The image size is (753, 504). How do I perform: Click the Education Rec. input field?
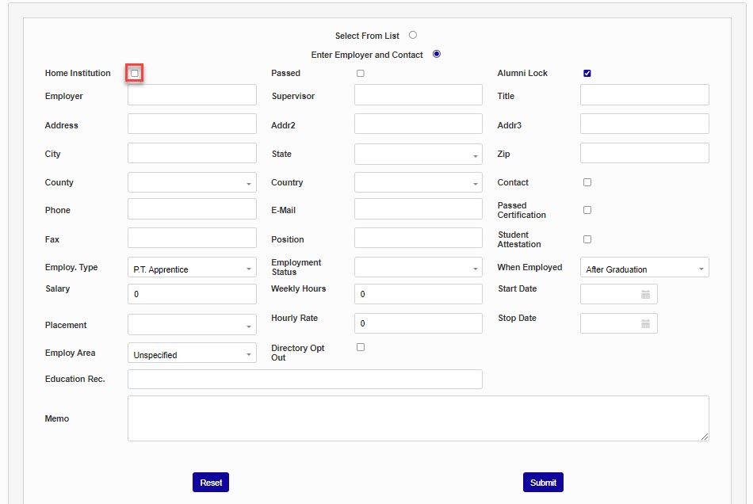point(304,380)
